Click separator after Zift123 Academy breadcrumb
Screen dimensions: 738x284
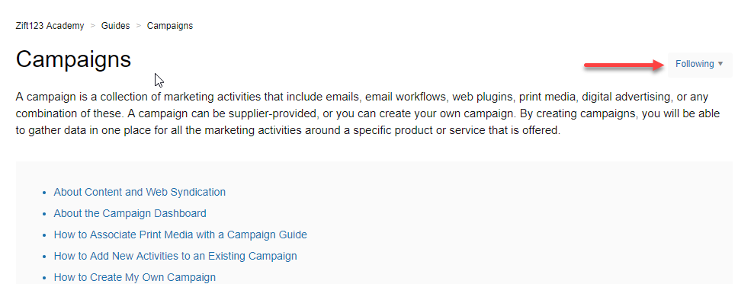coord(93,26)
